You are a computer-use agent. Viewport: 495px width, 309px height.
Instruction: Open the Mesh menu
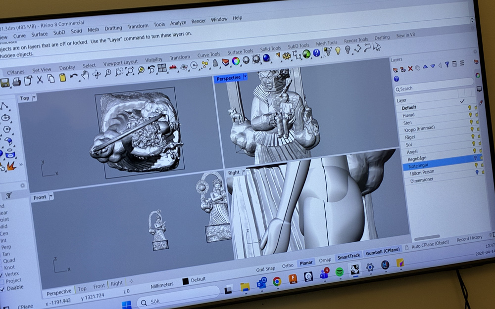[93, 30]
